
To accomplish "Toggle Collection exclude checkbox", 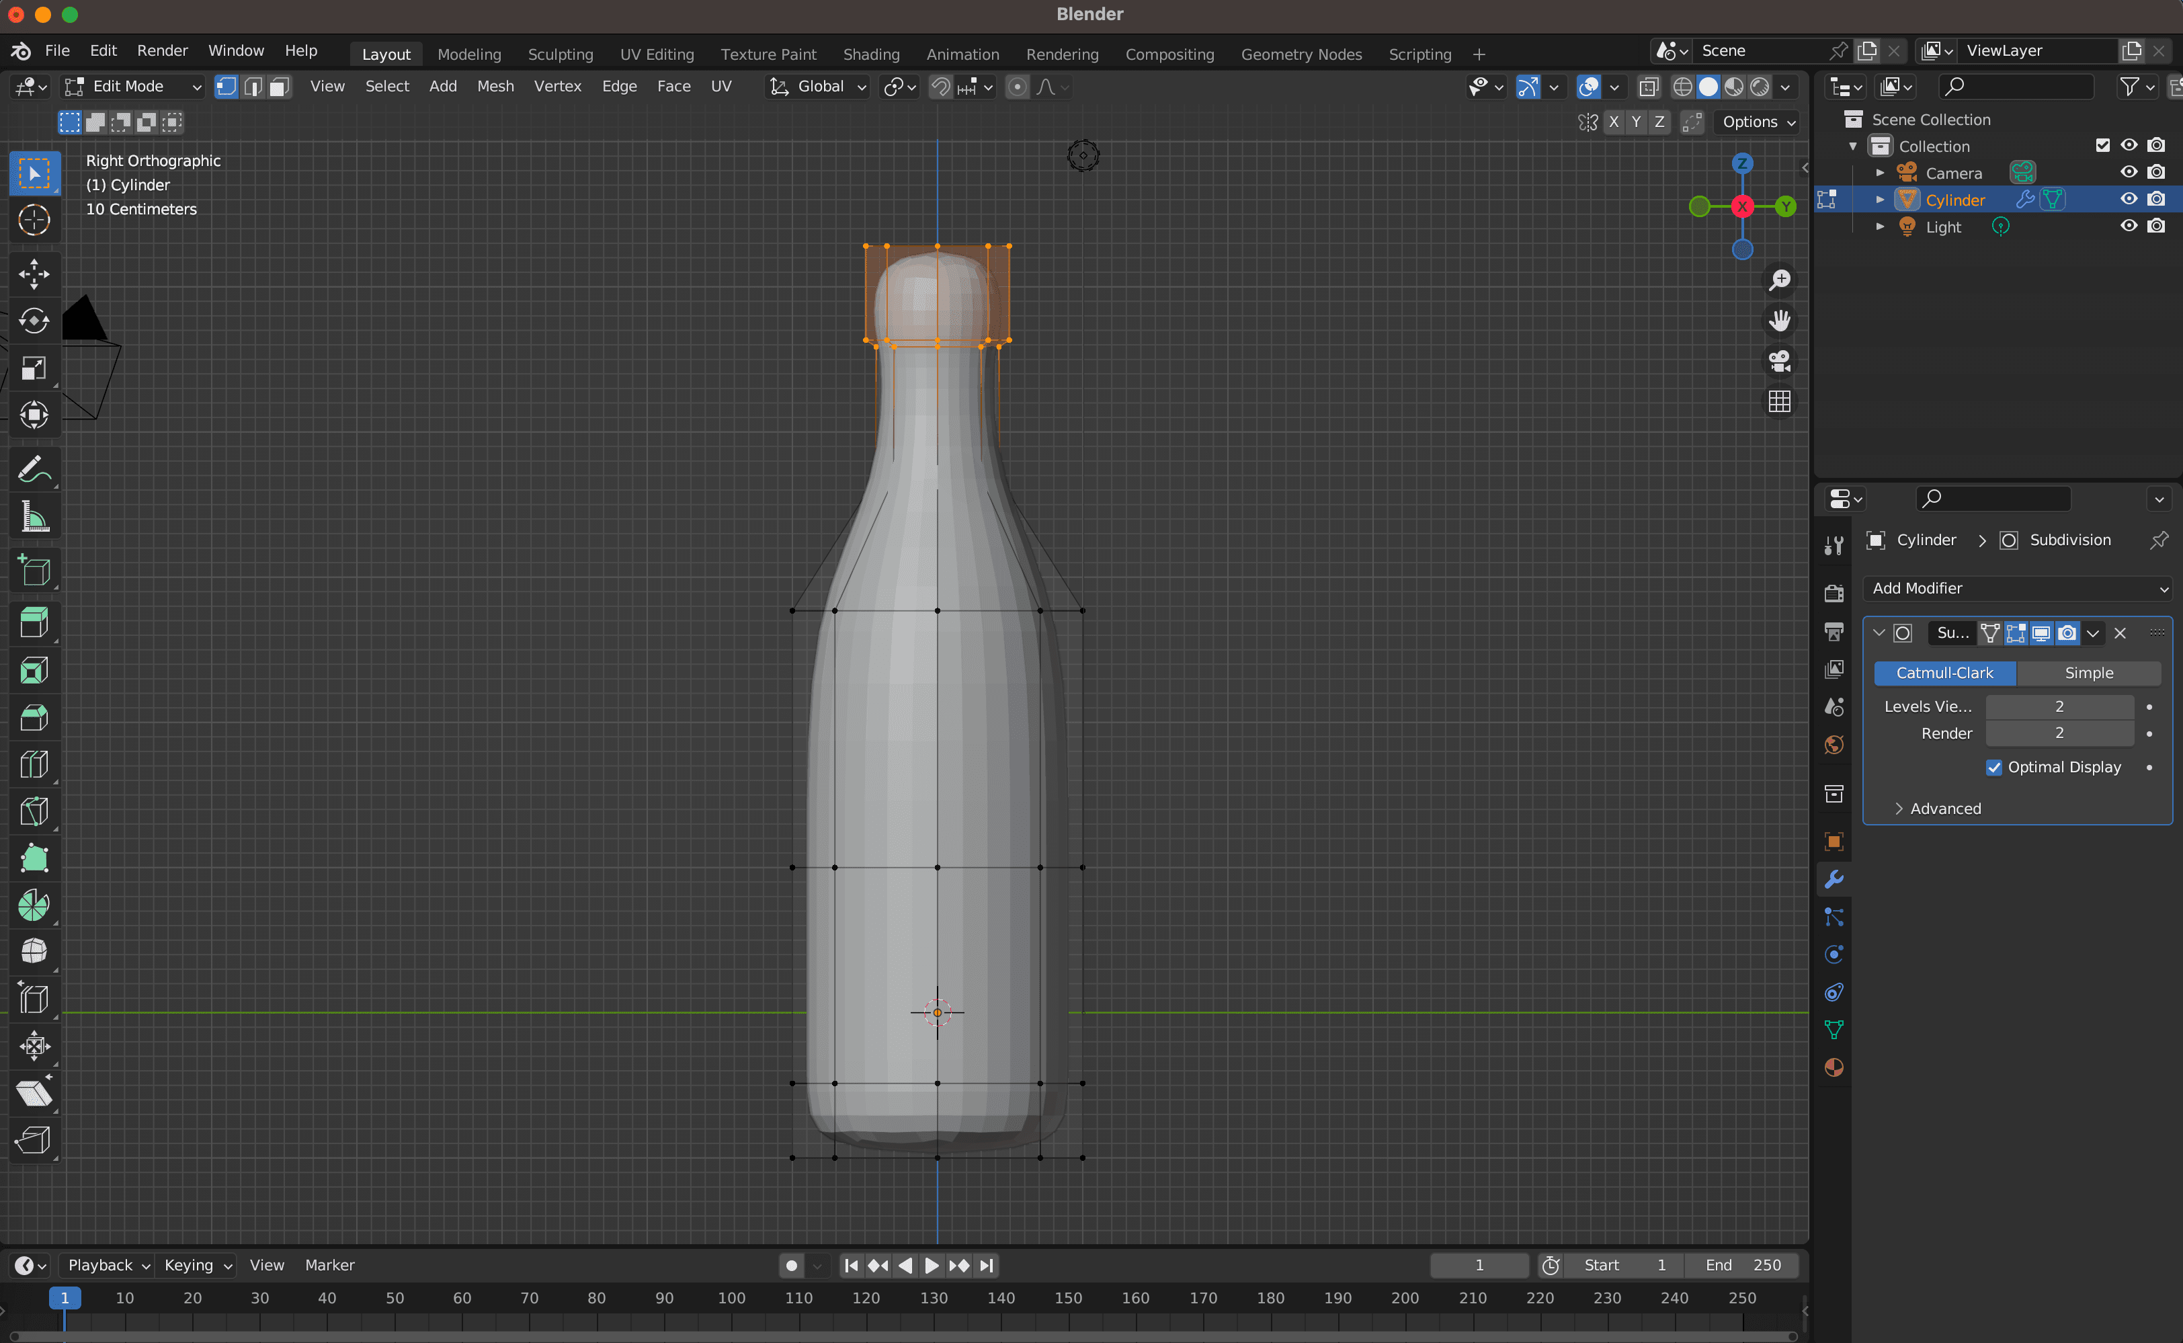I will (x=2102, y=145).
